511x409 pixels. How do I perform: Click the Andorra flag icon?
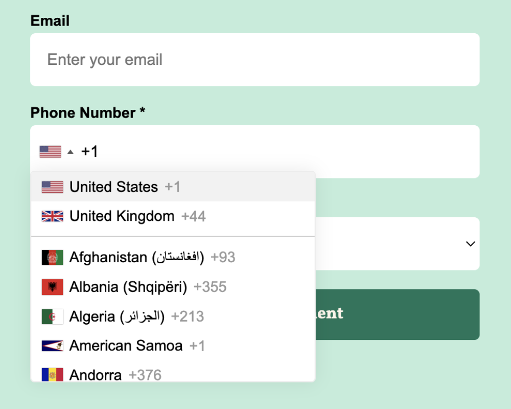(52, 375)
